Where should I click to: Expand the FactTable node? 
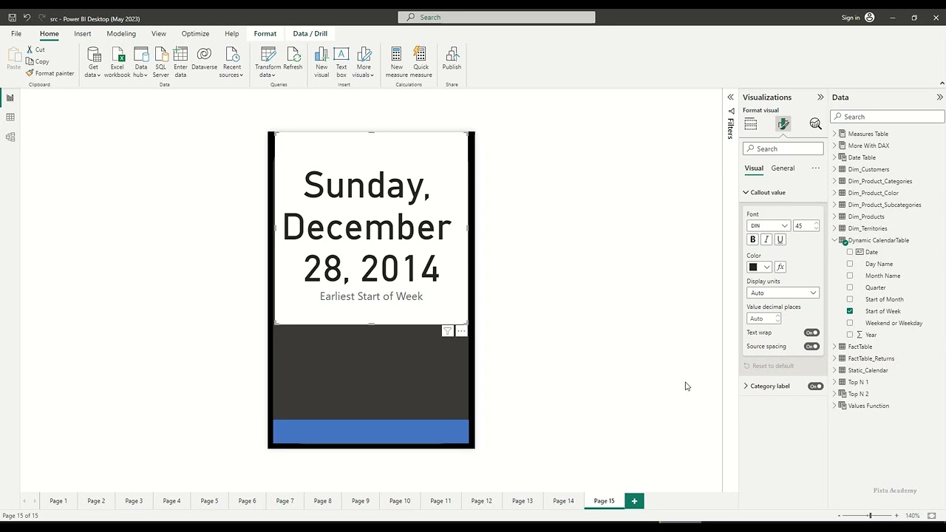point(834,347)
